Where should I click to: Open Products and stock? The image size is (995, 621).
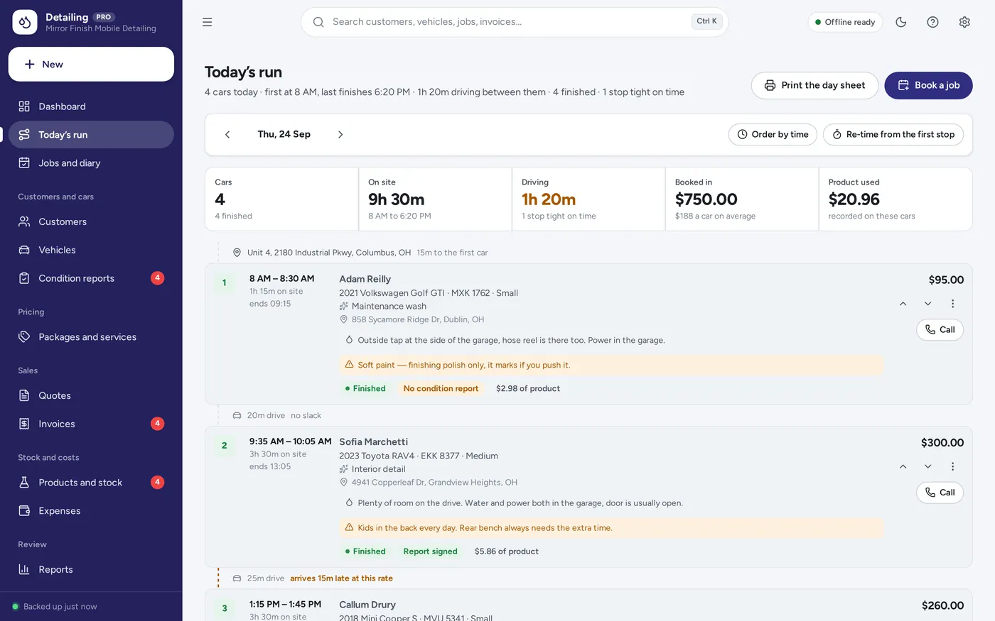click(91, 483)
